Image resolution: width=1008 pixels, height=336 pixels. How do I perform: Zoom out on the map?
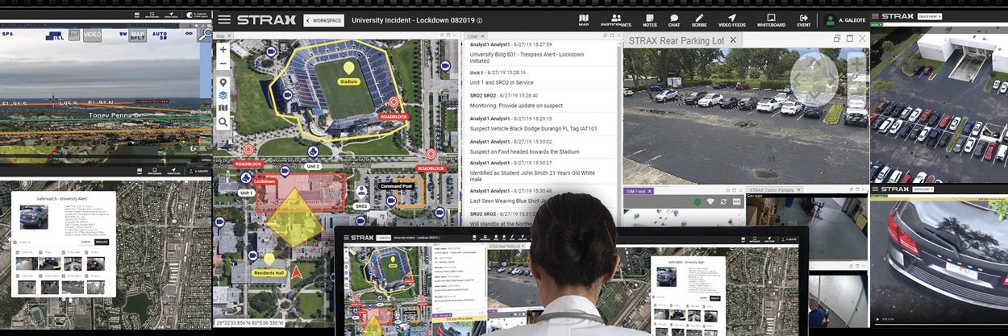click(223, 64)
